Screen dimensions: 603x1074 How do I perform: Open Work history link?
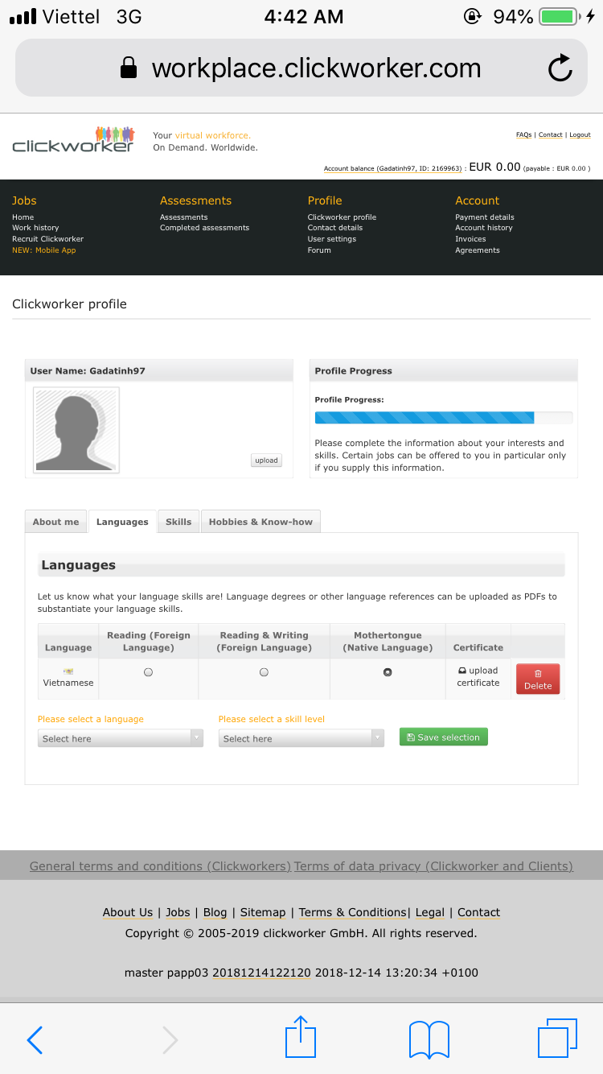35,228
